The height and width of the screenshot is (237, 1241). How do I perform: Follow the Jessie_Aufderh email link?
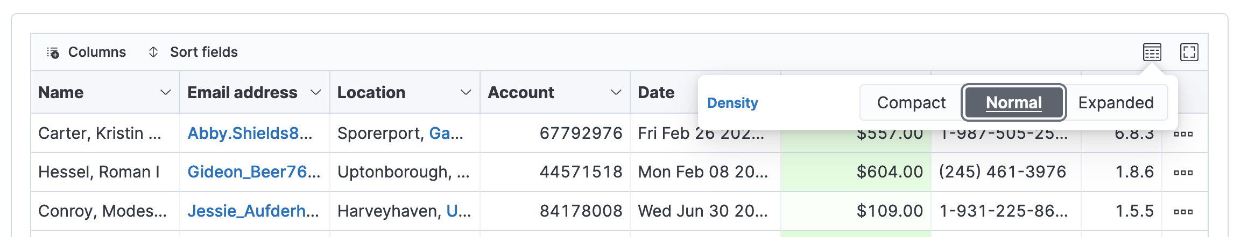253,211
